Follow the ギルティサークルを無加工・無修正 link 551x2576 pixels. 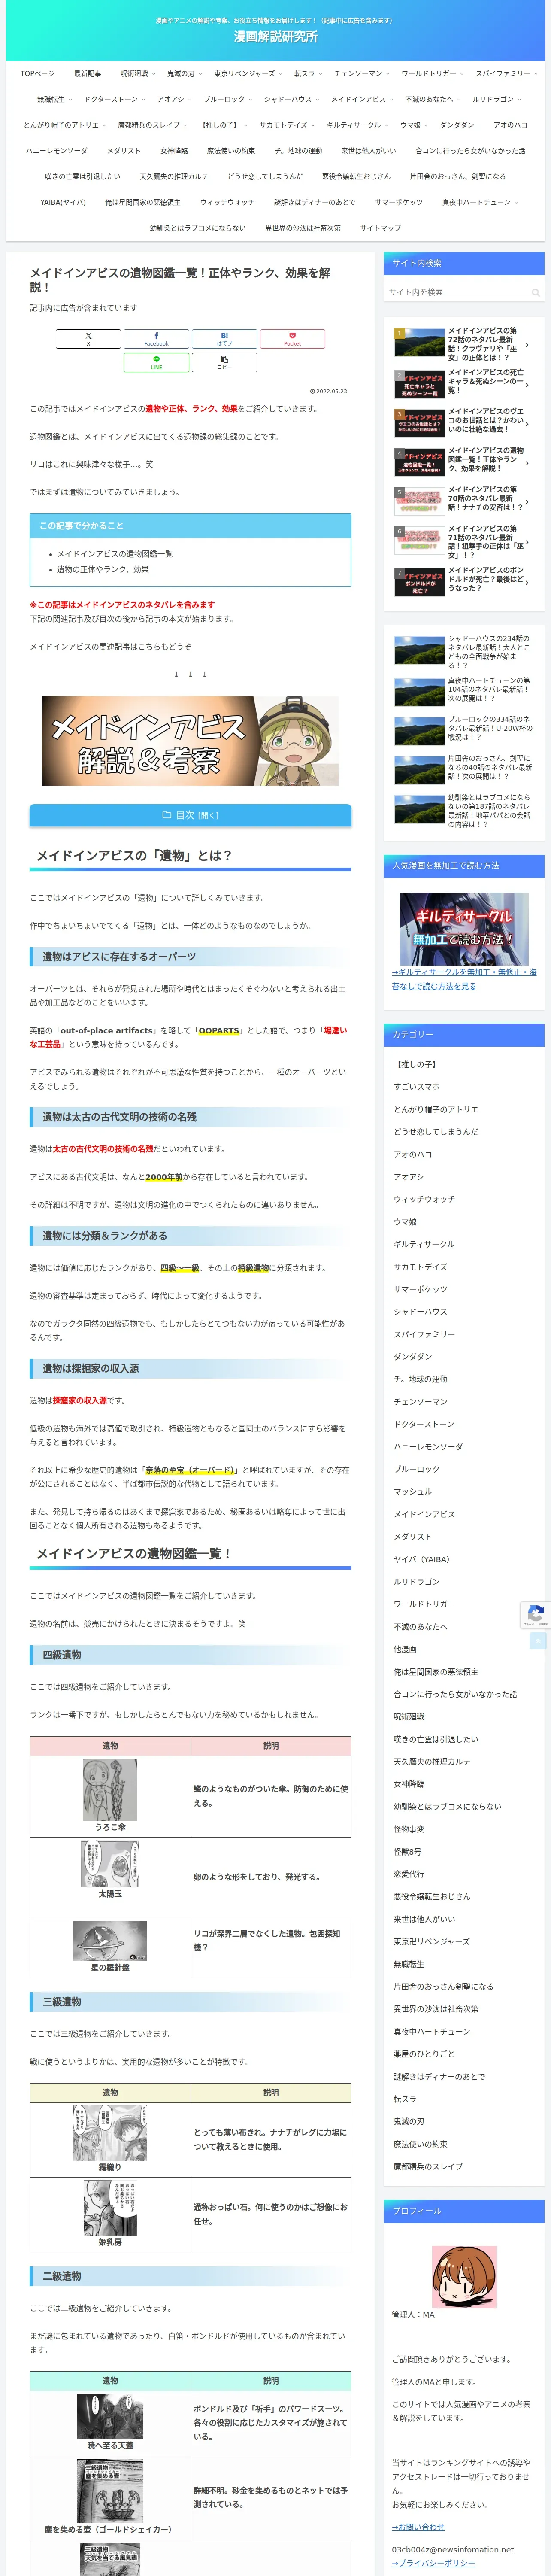point(464,979)
